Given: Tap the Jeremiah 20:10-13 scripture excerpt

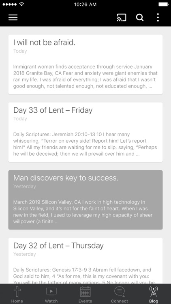Looking at the screenshot, I should click(85, 144).
